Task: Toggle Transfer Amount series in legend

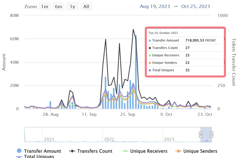Action: [x=39, y=151]
